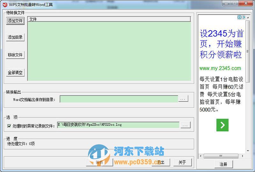Click ad panel vertical scrollbar thumb

pos(248,51)
